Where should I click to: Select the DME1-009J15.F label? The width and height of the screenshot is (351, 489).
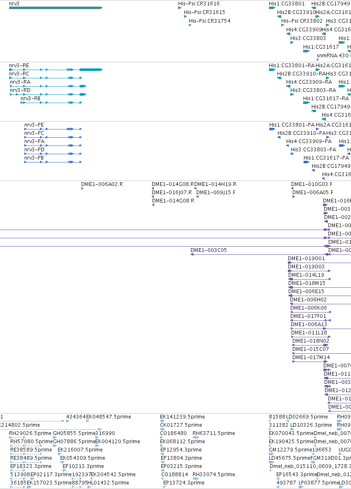216,193
